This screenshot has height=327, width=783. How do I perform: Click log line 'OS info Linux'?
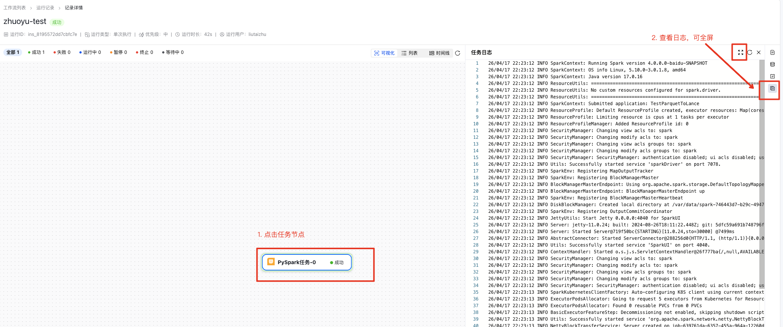[x=587, y=70]
